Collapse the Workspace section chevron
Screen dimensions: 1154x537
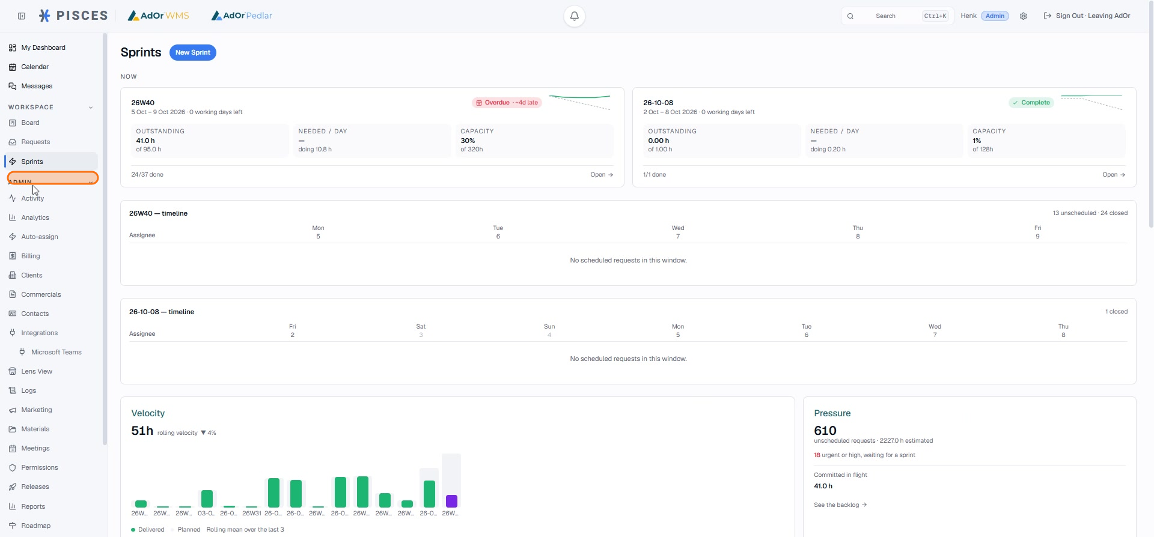[91, 108]
